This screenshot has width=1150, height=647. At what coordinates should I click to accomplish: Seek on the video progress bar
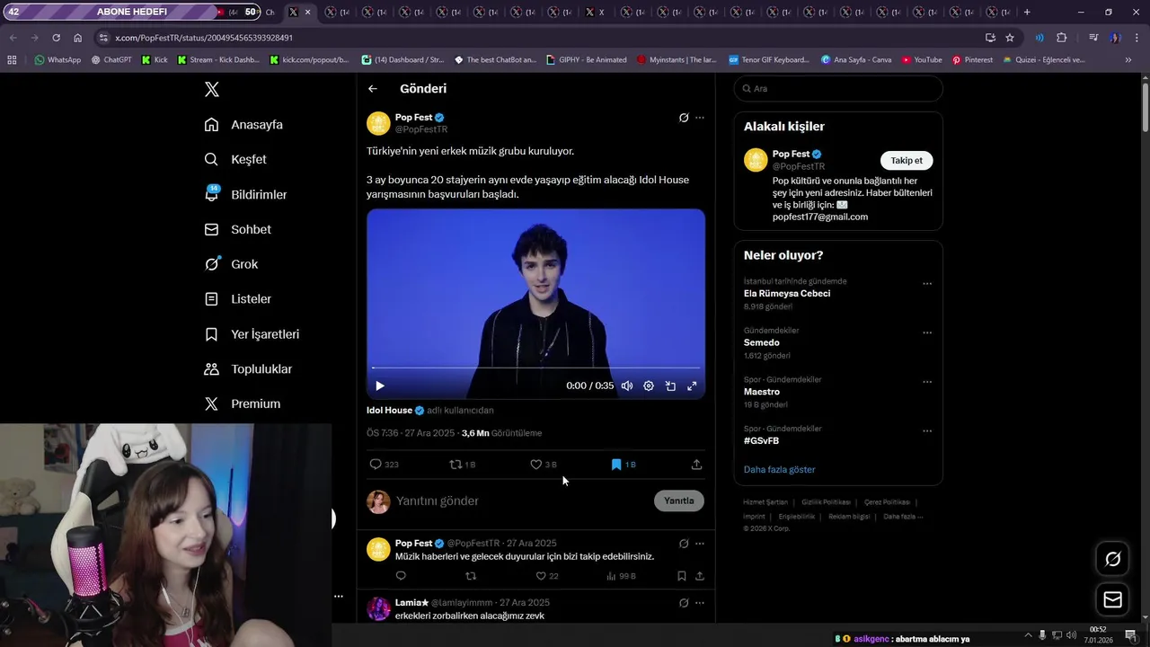tap(535, 368)
